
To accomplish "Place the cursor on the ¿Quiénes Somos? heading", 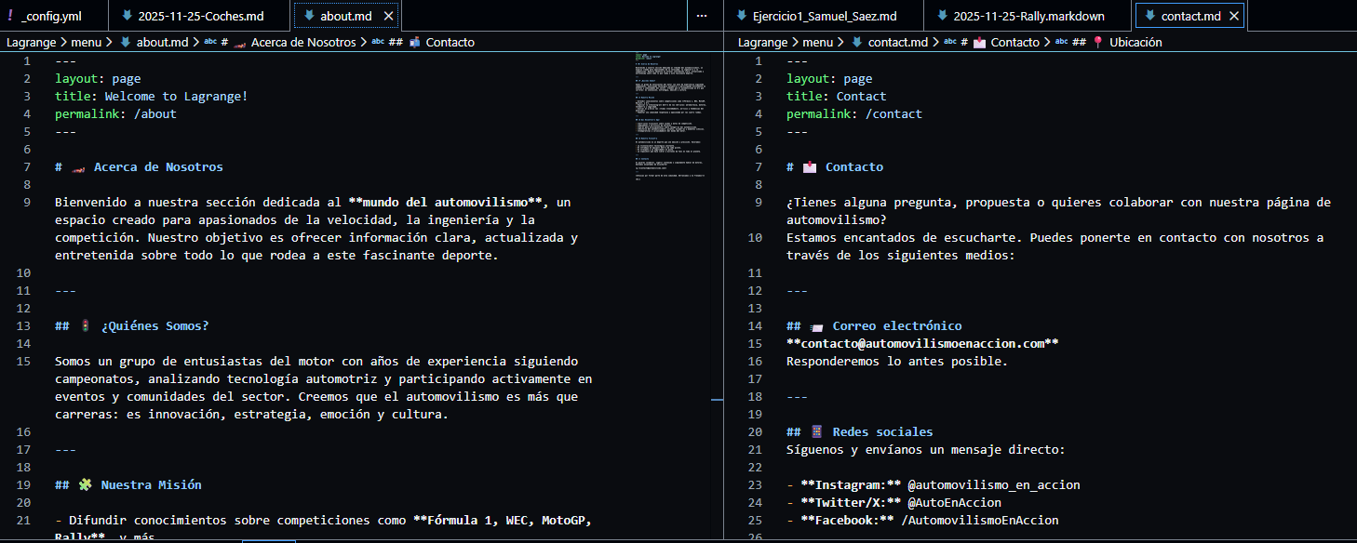I will 155,326.
